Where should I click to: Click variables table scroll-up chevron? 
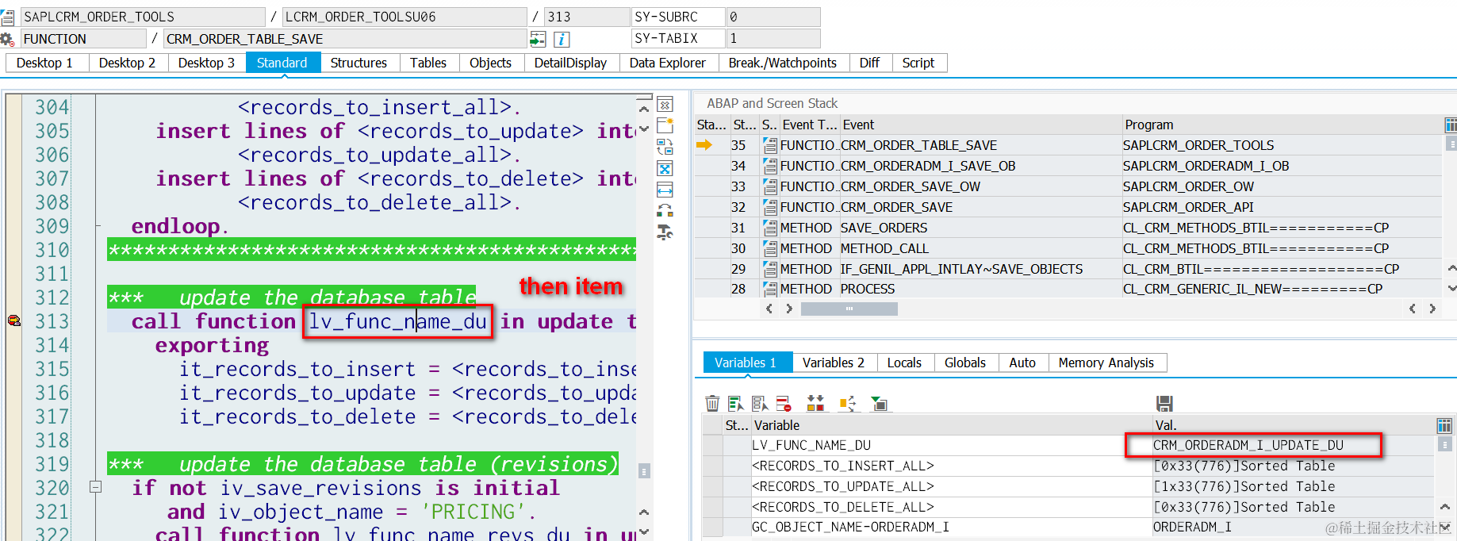click(x=1445, y=506)
